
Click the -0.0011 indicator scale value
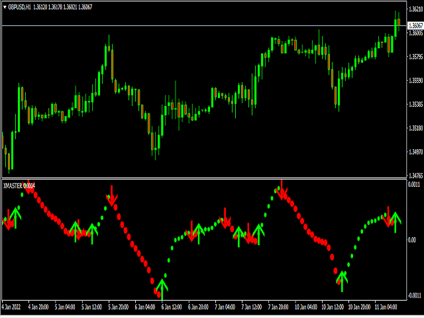coord(413,295)
